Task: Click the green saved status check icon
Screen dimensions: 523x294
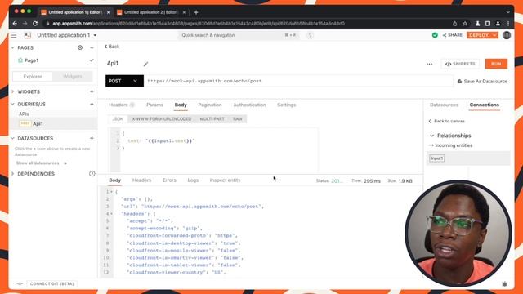Action: (435, 35)
